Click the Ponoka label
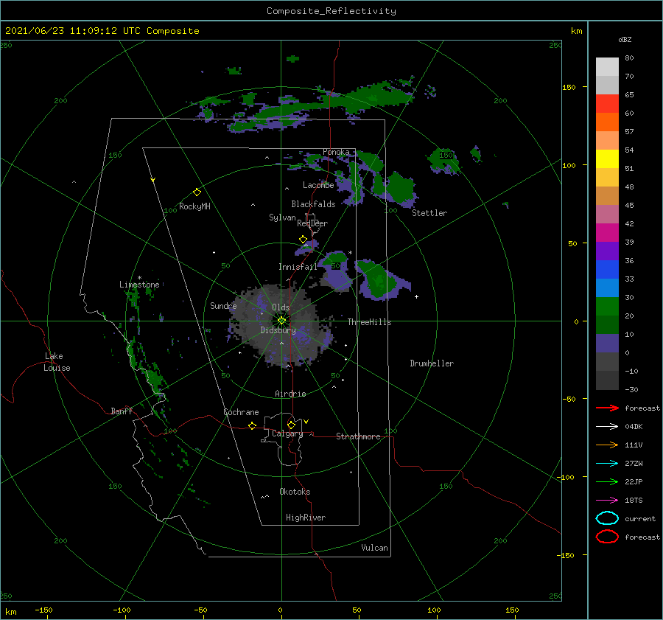 pos(336,152)
